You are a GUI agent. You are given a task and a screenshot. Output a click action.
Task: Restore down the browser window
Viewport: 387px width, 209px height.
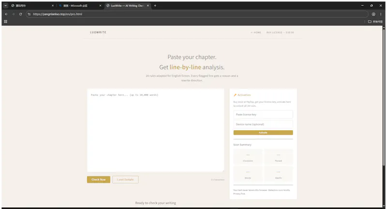pos(372,6)
